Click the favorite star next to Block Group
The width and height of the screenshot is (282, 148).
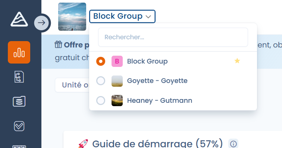coord(237,61)
